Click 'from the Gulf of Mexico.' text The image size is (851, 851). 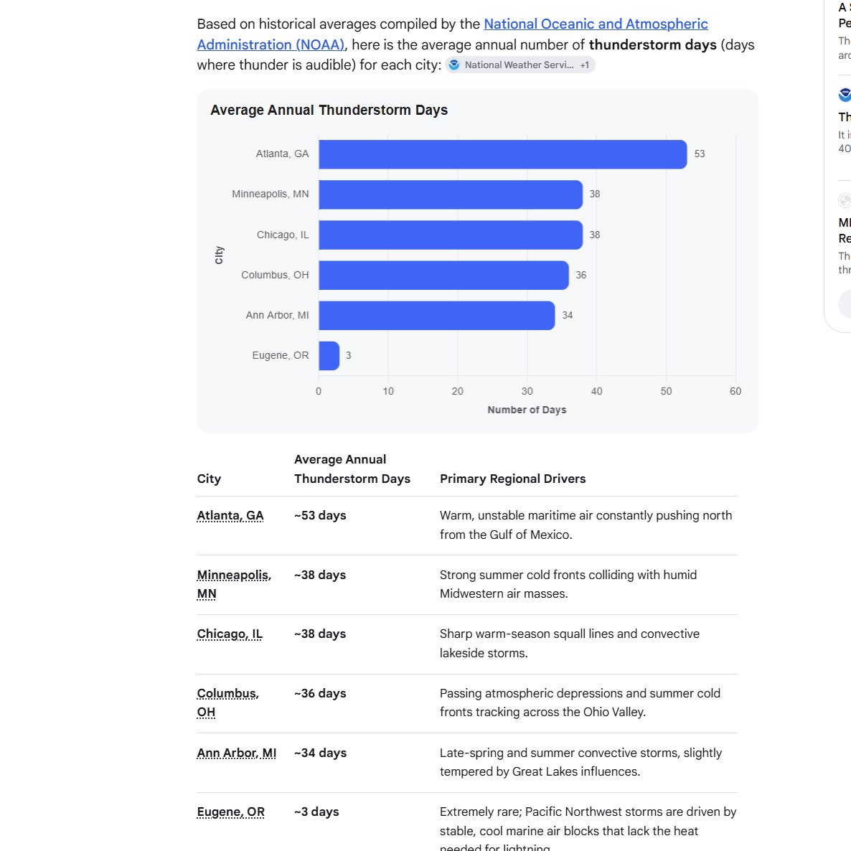click(506, 535)
